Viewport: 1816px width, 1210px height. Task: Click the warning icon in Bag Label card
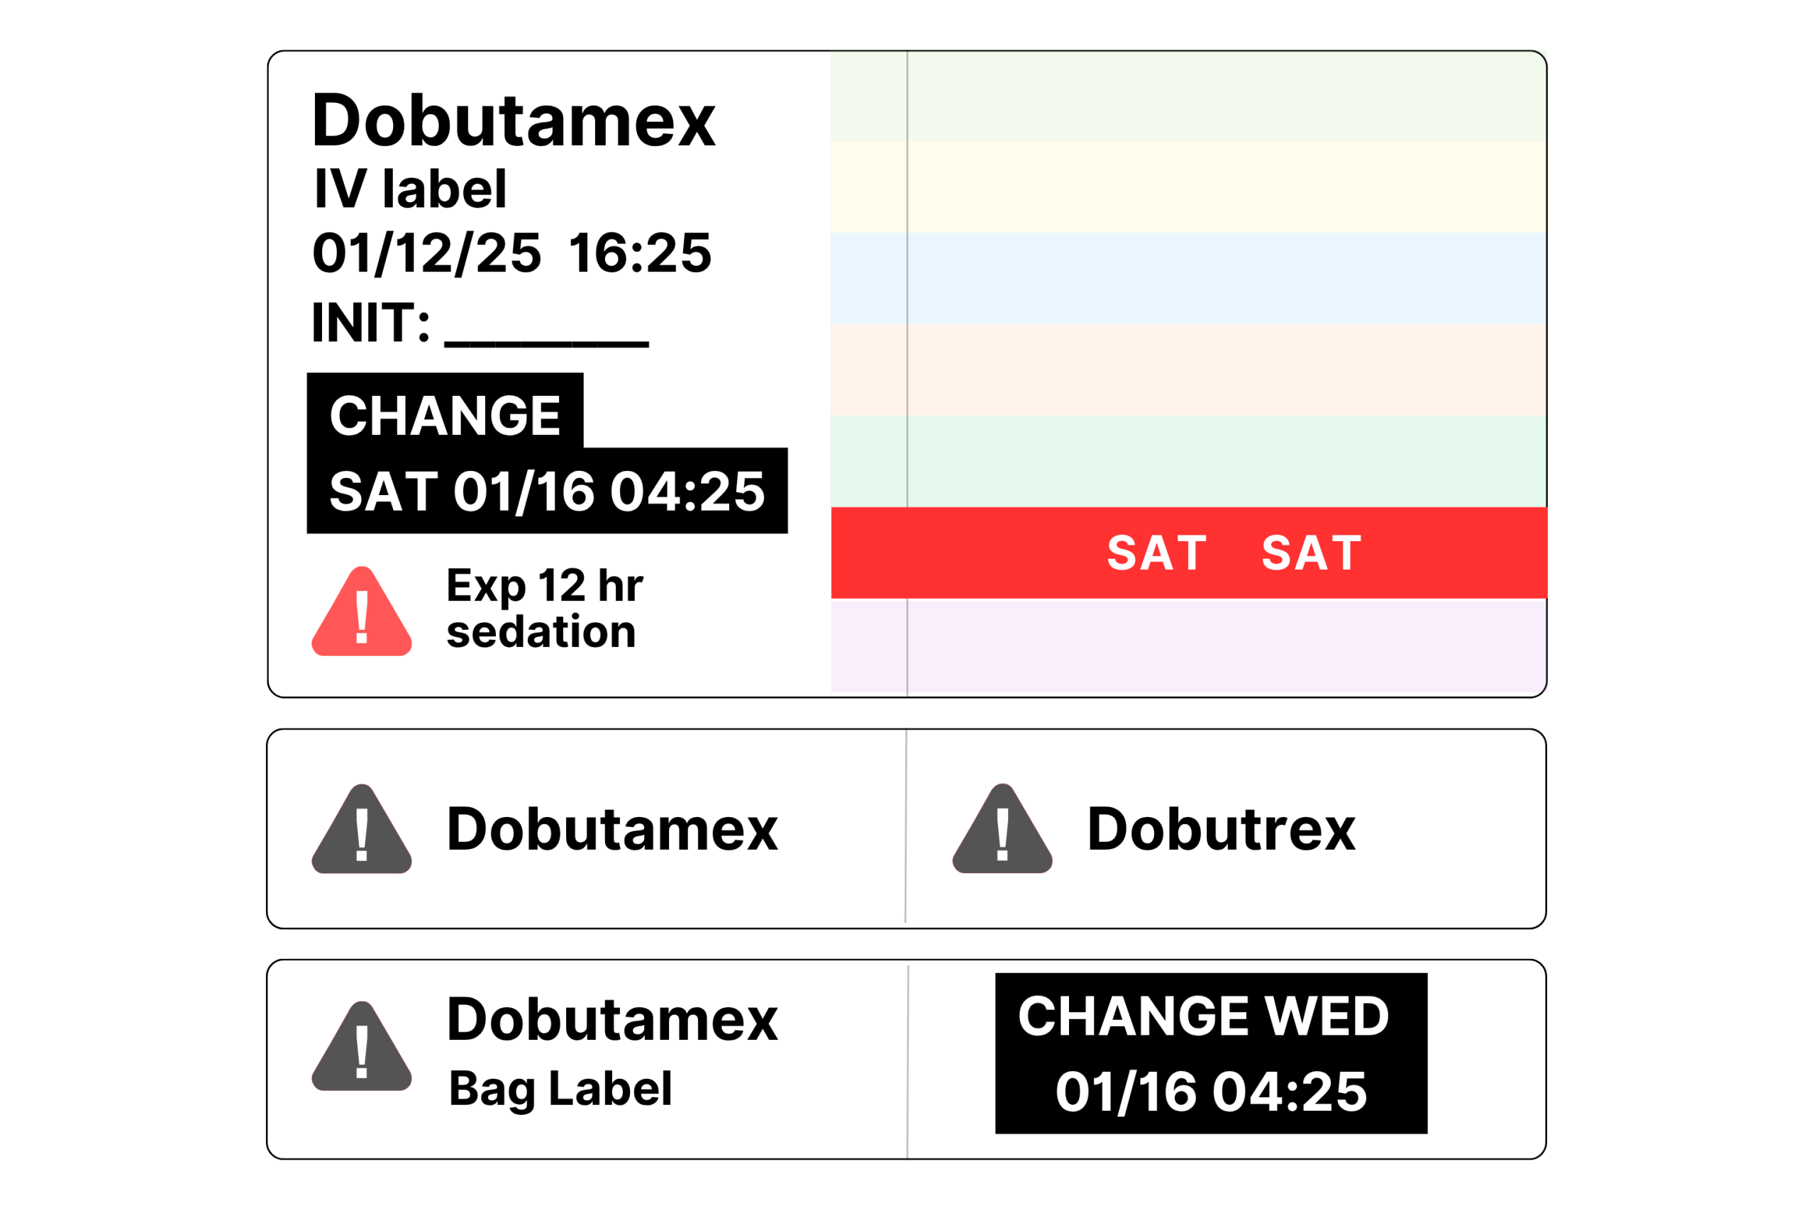pyautogui.click(x=361, y=1046)
